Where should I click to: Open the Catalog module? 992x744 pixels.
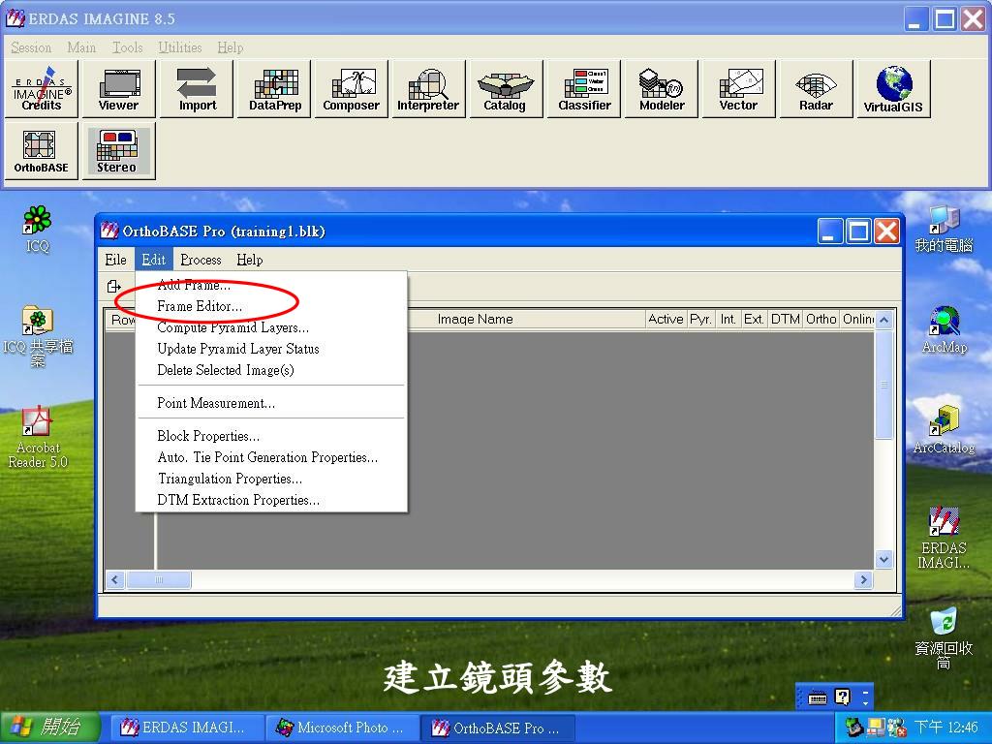point(506,89)
